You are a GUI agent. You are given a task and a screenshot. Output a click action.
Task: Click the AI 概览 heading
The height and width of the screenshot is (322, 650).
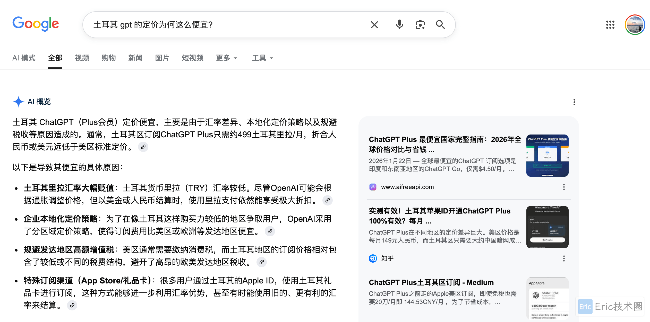coord(39,102)
